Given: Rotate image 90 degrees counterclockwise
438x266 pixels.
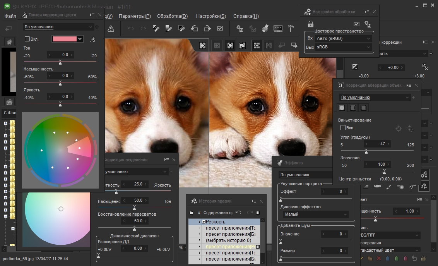Looking at the screenshot, I should pos(194,29).
